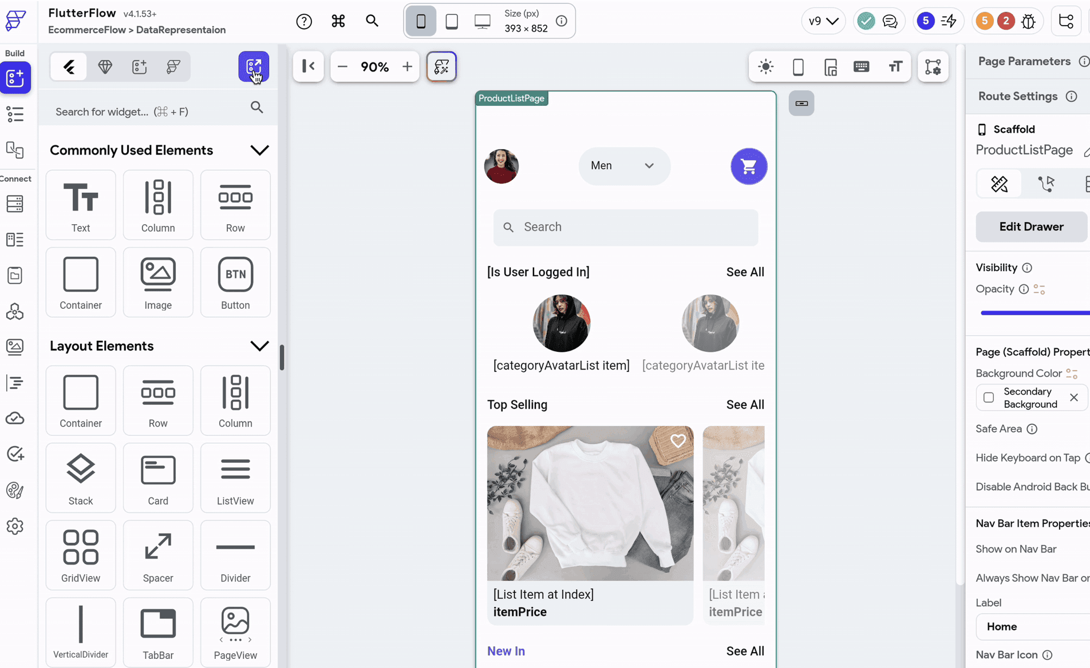Viewport: 1090px width, 668px height.
Task: Select the desktop canvas size
Action: (x=483, y=21)
